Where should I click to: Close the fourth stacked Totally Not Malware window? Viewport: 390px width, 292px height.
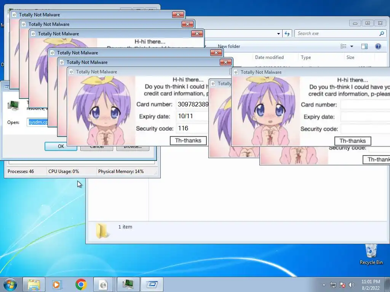click(216, 52)
